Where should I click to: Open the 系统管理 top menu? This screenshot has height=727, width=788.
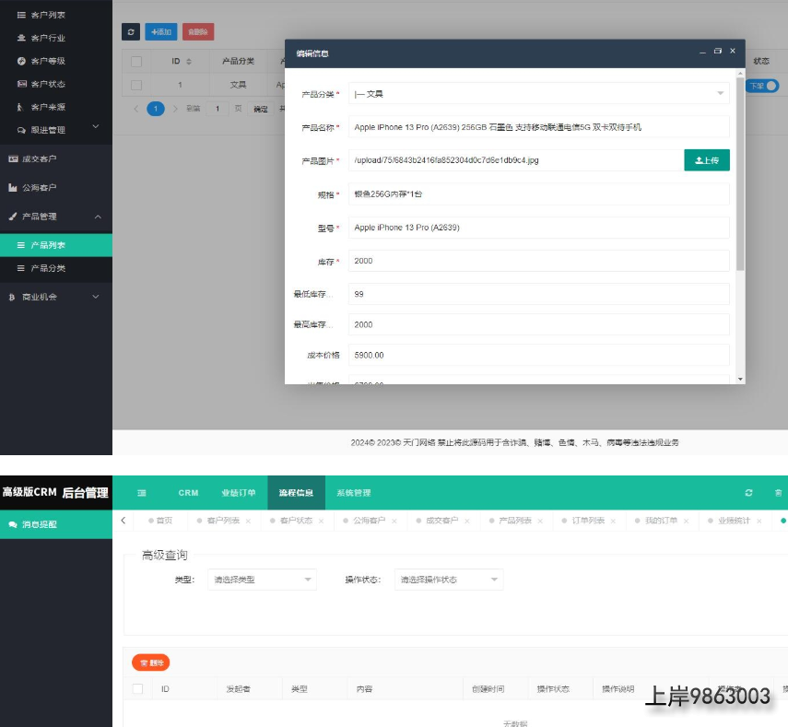353,493
